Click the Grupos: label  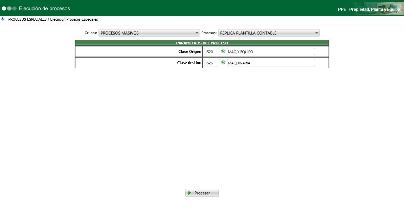91,33
